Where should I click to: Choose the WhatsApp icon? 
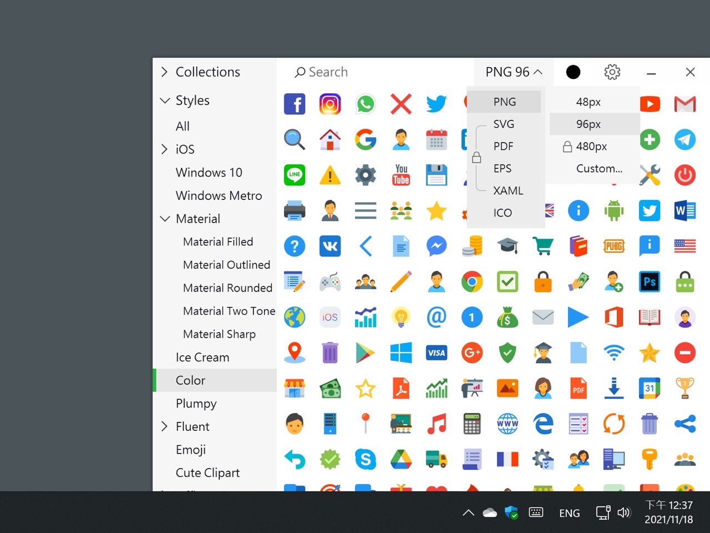click(x=366, y=104)
